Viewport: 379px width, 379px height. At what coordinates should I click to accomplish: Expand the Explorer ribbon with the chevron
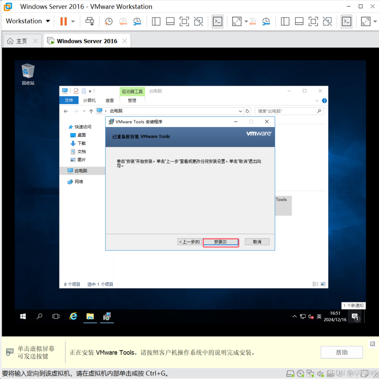pyautogui.click(x=317, y=101)
